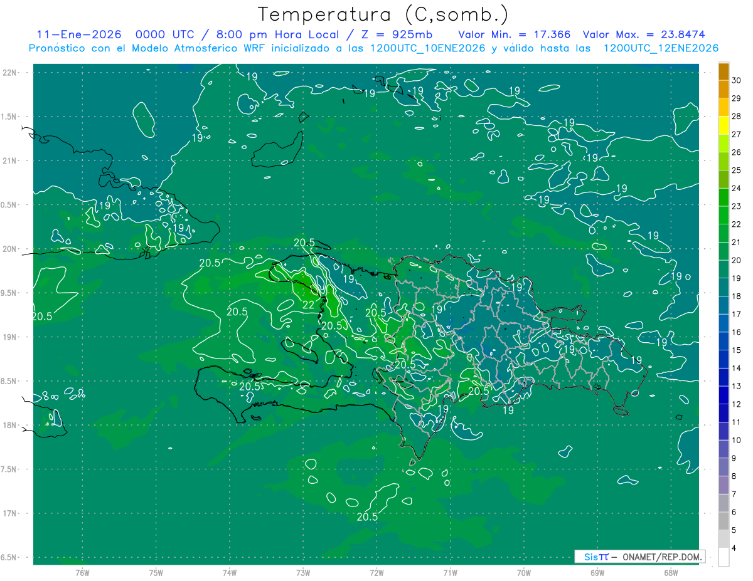Click the legend value "25"

click(737, 170)
